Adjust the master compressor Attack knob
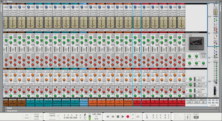222x121 pixels. 189,63
